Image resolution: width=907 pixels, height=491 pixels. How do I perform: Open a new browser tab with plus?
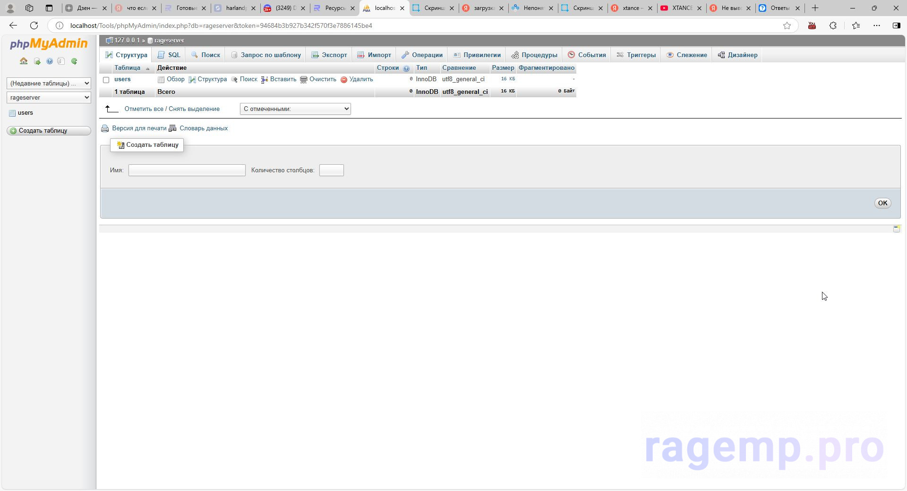click(x=815, y=8)
